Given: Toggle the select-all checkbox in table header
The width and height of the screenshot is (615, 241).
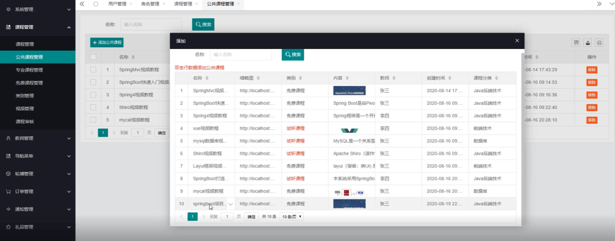Looking at the screenshot, I should [x=93, y=57].
